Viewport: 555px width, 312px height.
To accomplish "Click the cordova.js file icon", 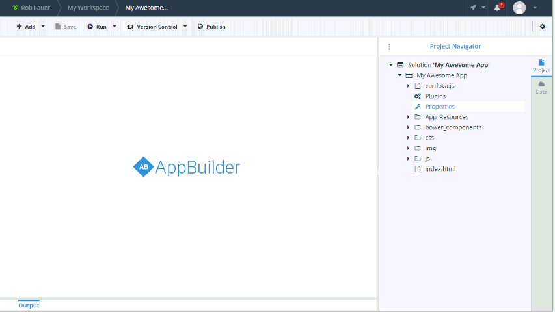I will [x=418, y=86].
